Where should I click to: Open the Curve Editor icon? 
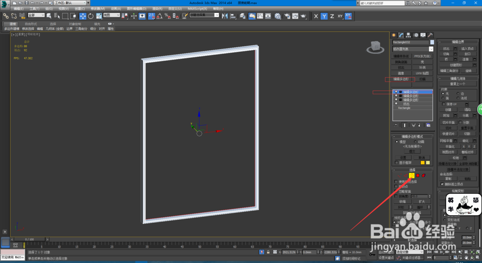pyautogui.click(x=260, y=16)
